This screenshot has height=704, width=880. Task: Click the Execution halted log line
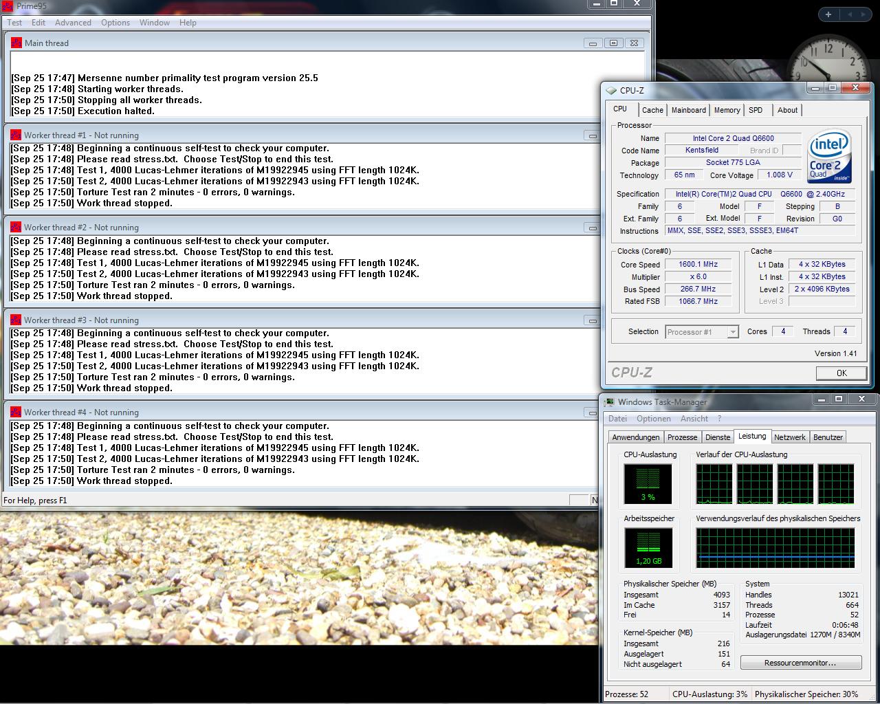(83, 111)
